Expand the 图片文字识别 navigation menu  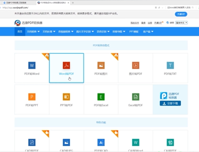[85, 31]
